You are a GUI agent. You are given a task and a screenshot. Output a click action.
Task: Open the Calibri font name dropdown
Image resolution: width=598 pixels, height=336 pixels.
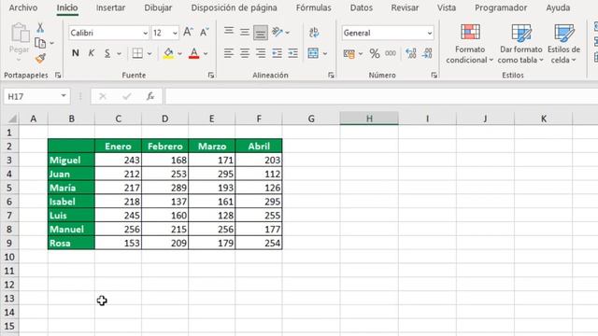point(146,34)
